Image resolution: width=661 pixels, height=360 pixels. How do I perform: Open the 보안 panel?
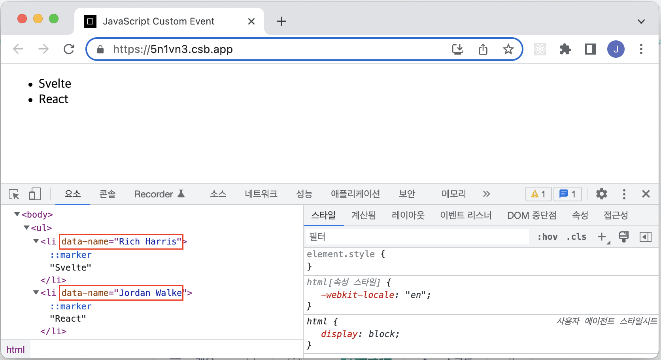pyautogui.click(x=407, y=194)
